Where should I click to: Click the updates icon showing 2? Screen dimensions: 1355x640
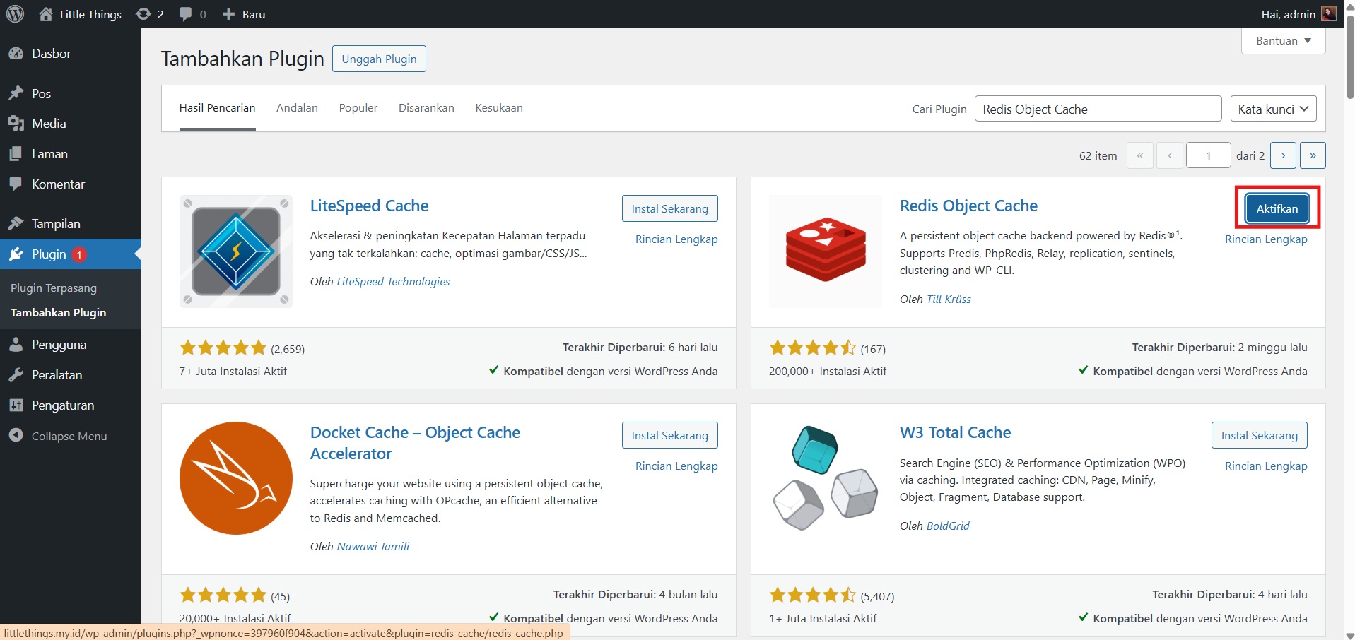pos(144,13)
